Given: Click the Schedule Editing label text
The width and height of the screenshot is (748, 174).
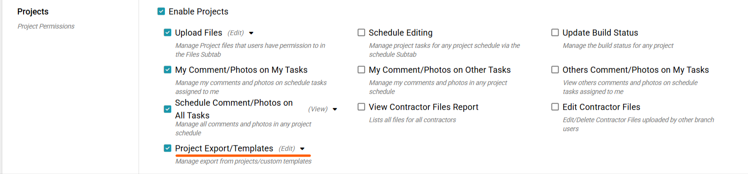Looking at the screenshot, I should tap(401, 32).
